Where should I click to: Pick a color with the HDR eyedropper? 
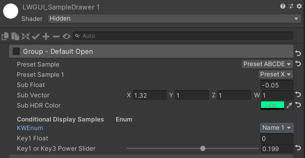(x=289, y=105)
